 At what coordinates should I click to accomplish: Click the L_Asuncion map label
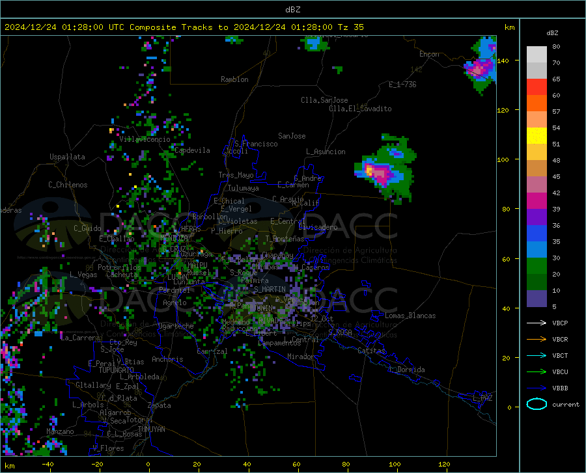coord(326,152)
